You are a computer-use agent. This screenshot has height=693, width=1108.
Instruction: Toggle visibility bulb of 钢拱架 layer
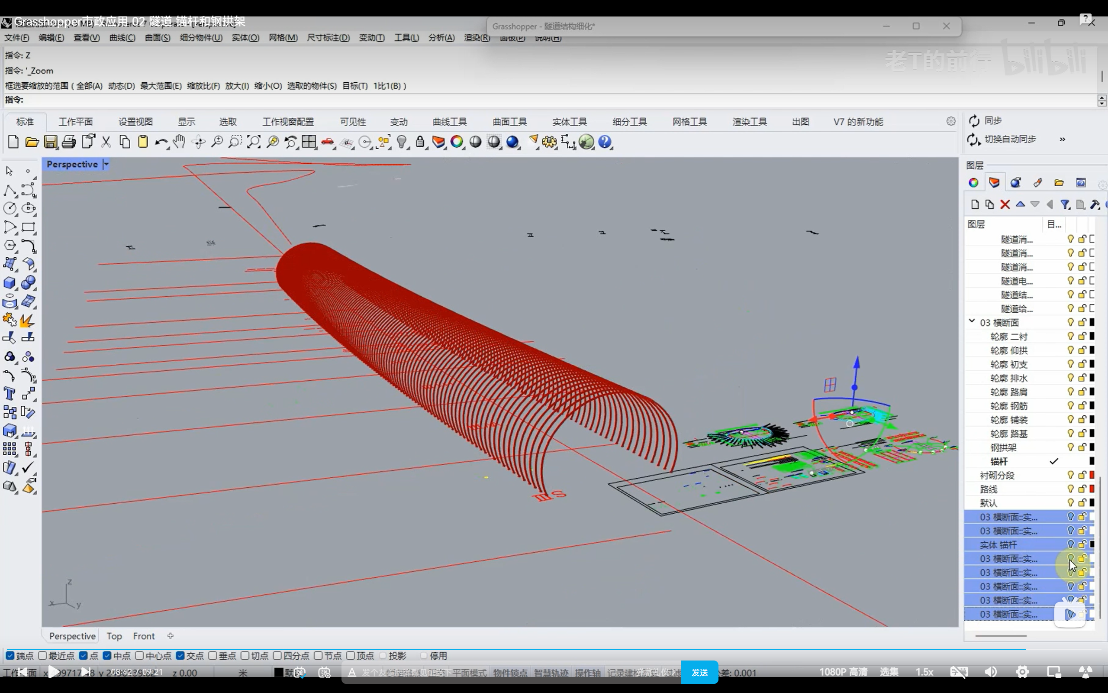pos(1070,447)
